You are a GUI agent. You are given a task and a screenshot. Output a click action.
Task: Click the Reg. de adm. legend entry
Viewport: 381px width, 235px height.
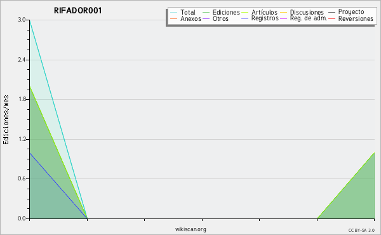click(304, 18)
